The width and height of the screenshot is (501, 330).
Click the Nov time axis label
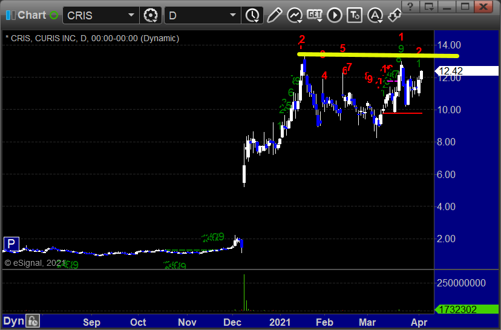(187, 322)
